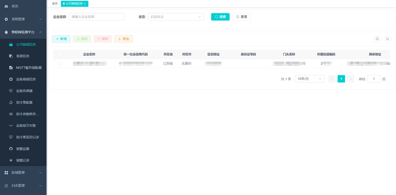Click the 统一社会信用代码 column header
The image size is (396, 195).
click(x=136, y=54)
